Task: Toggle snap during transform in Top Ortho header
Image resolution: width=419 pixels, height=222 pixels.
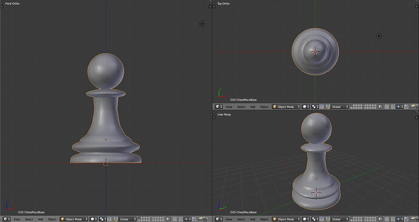Action: click(393, 107)
